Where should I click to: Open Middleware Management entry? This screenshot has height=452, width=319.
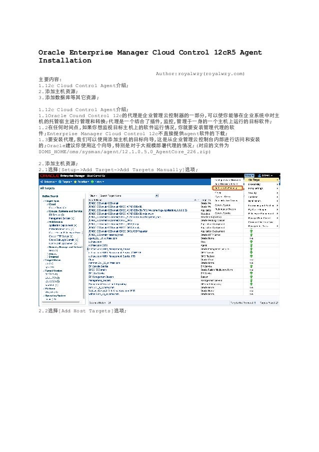point(261,213)
